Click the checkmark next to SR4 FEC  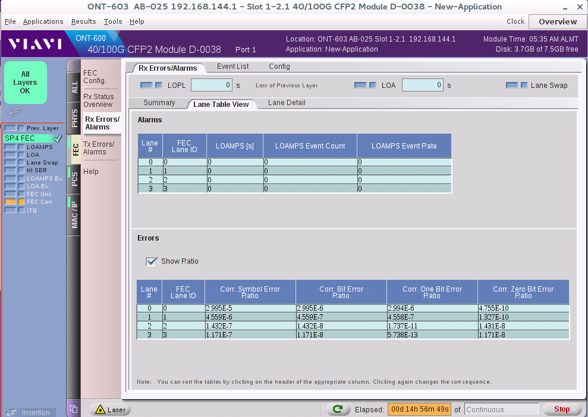click(x=58, y=138)
